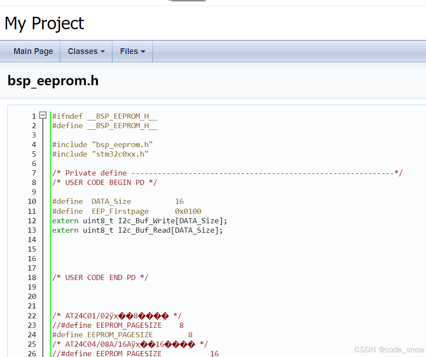Click line number 10
This screenshot has height=357, width=426.
pos(32,202)
